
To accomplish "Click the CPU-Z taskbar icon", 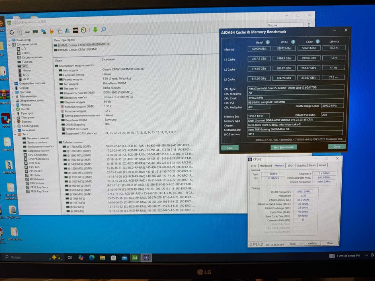I will pyautogui.click(x=146, y=258).
